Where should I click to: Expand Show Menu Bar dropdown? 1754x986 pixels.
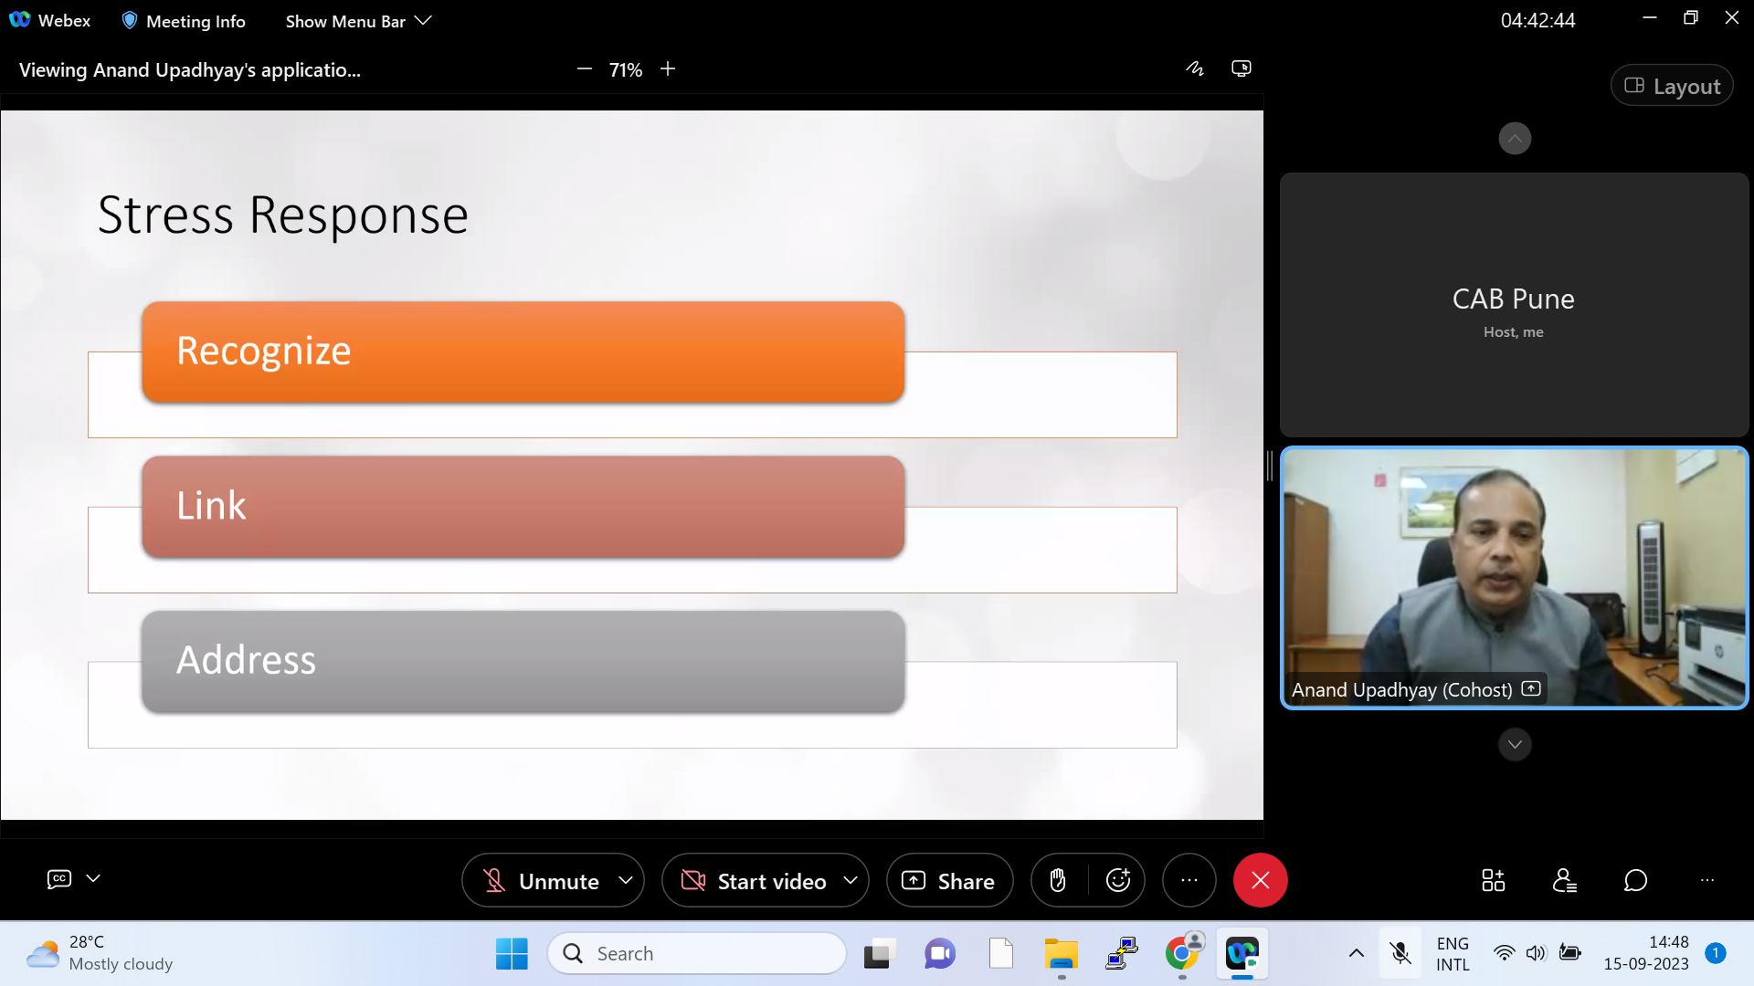(357, 21)
